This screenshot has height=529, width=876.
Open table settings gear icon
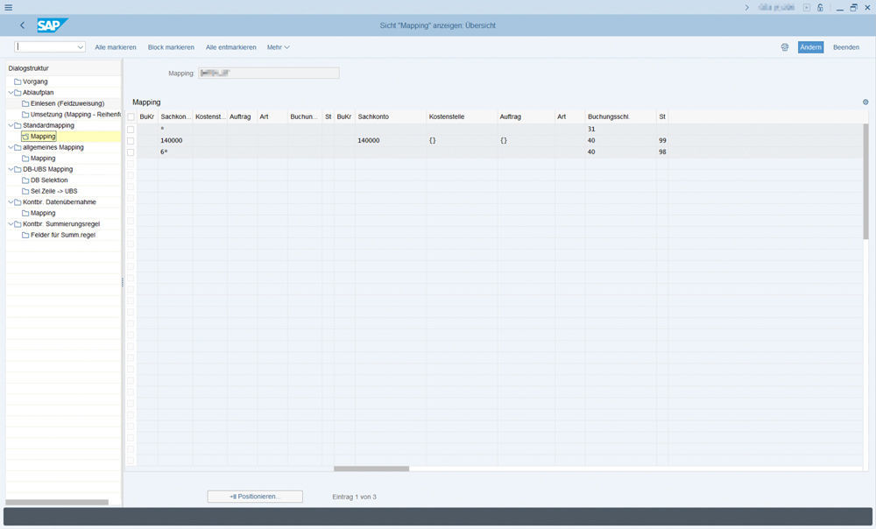coord(865,102)
